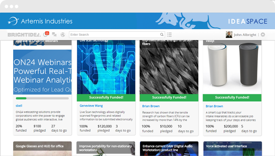Click Successfully Funded banner under Vessyl
275x156 pixels.
pos(232,98)
